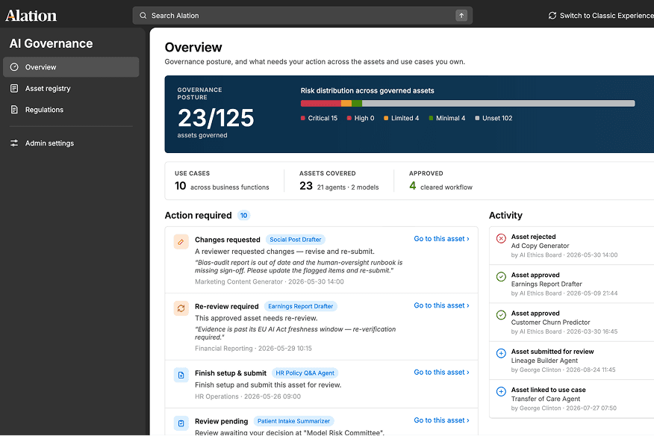Click the Asset rejected red X icon
The height and width of the screenshot is (436, 654).
point(501,238)
